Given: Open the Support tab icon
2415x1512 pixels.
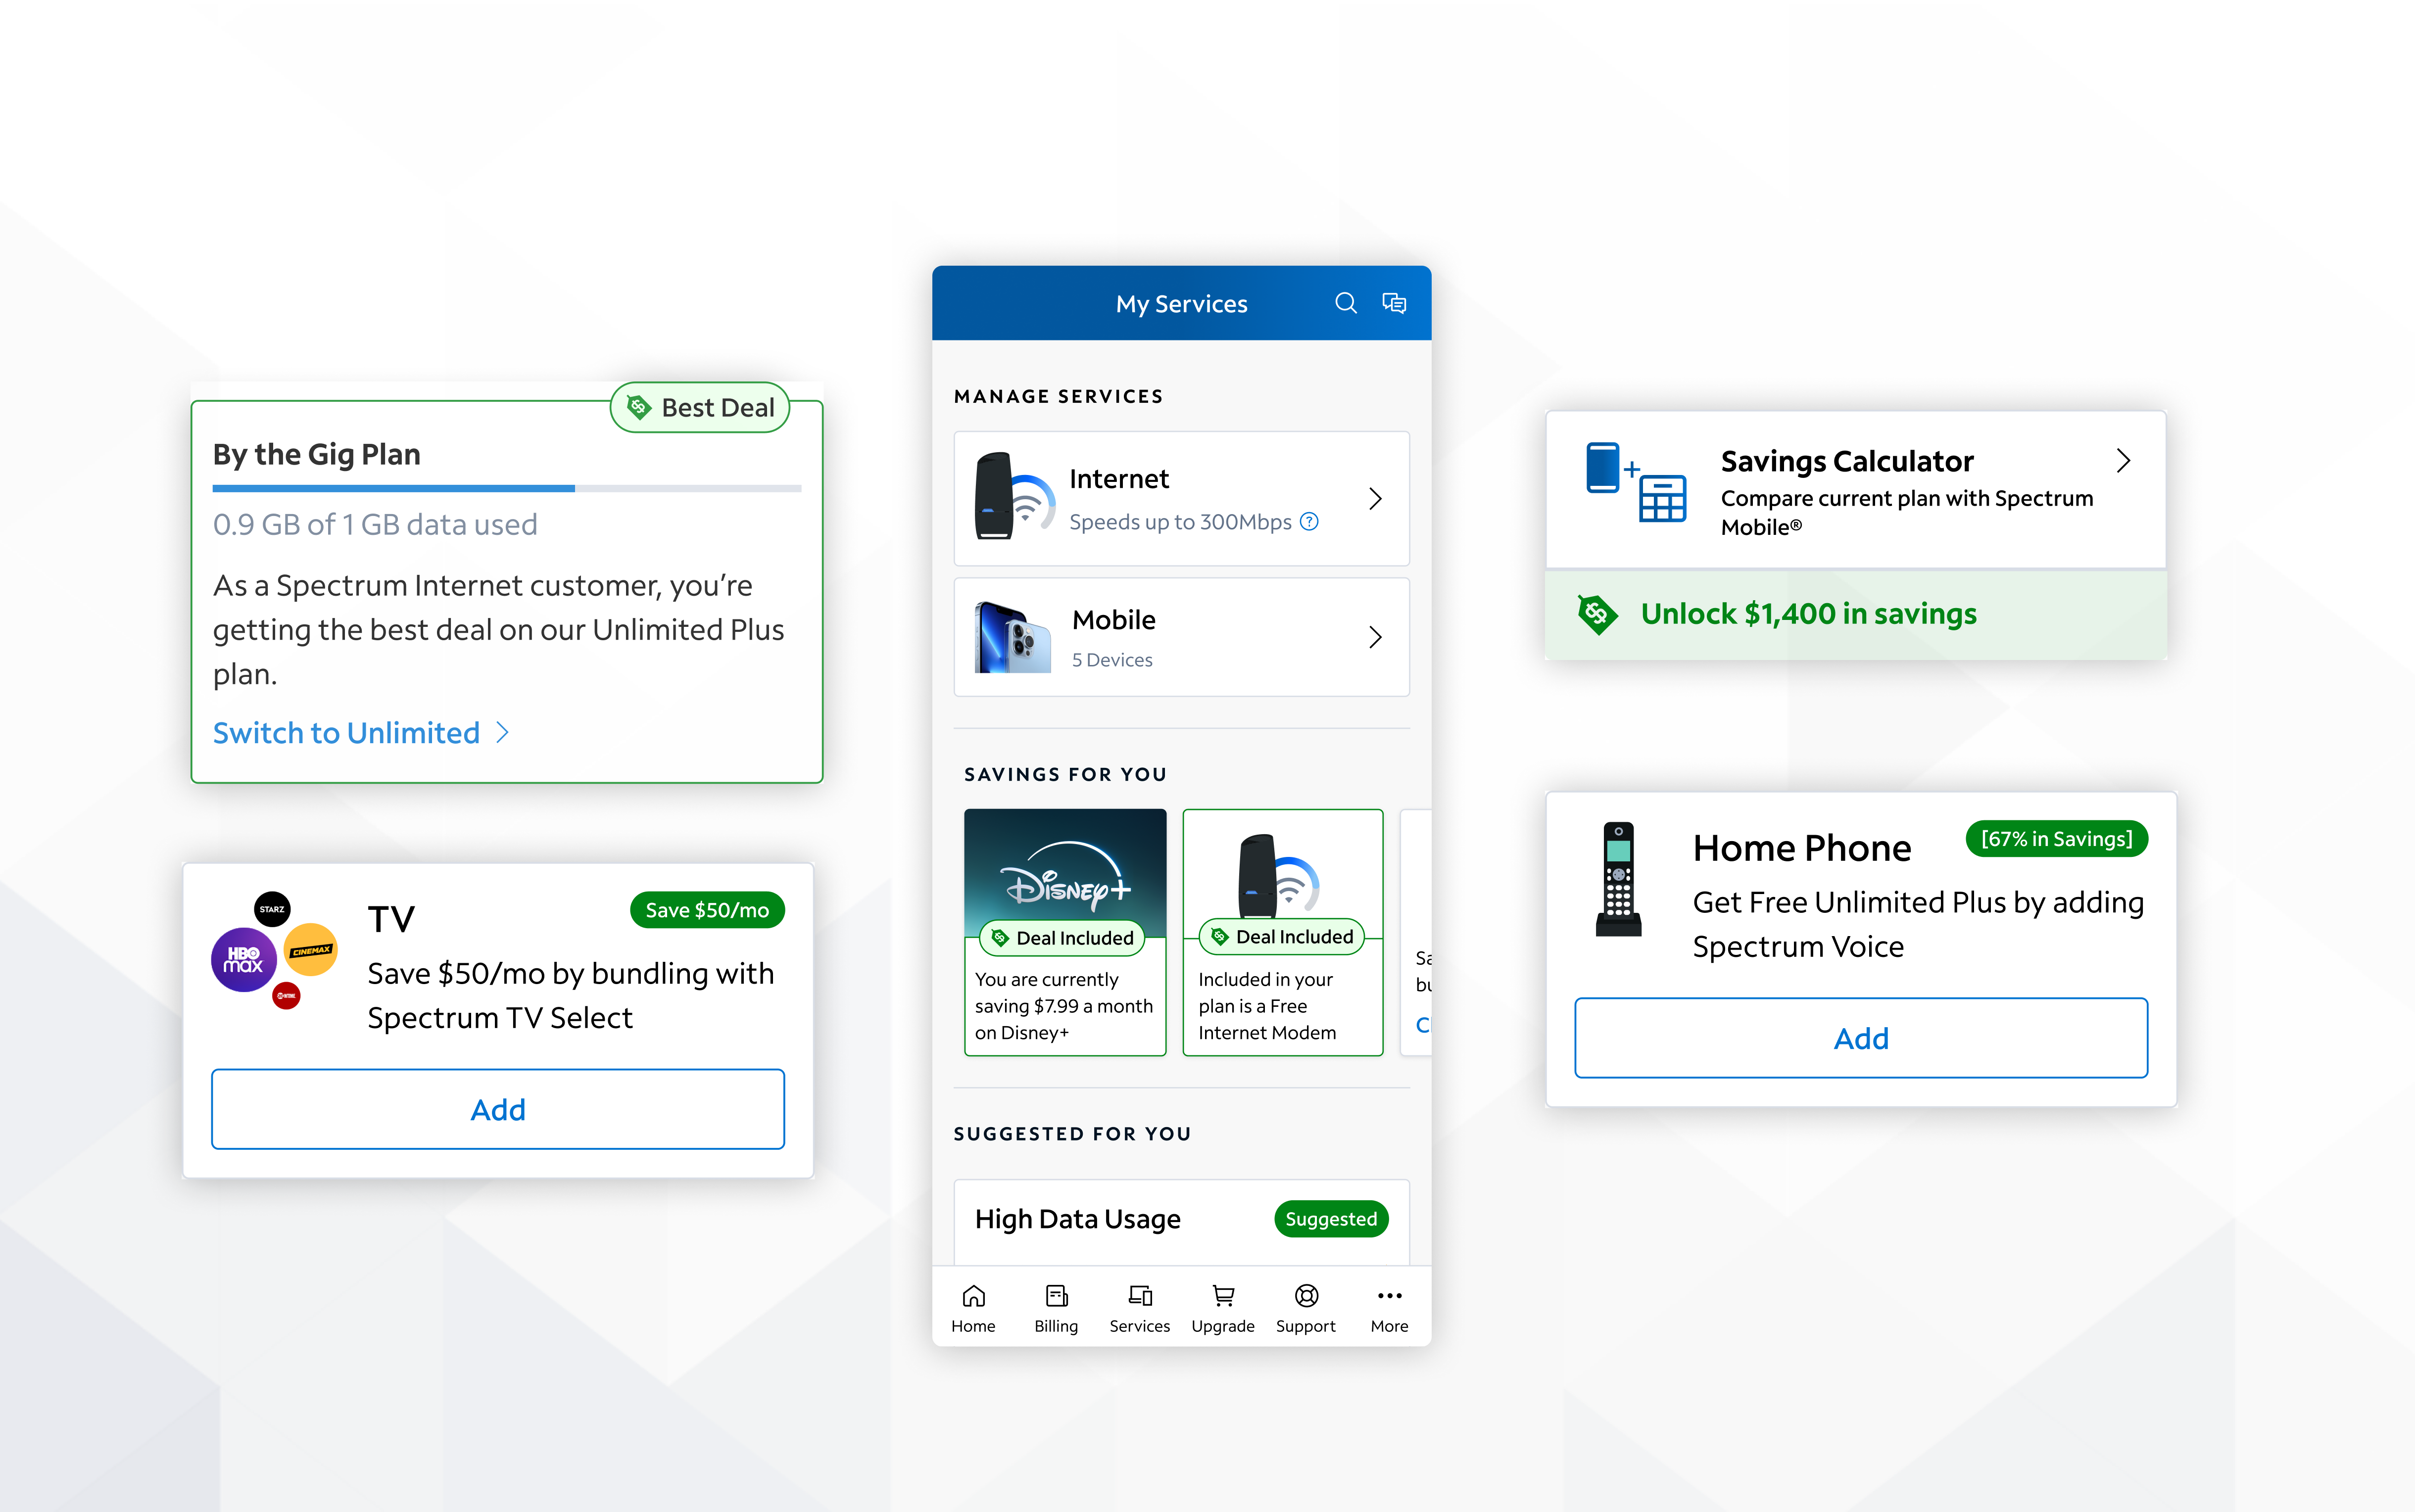Looking at the screenshot, I should point(1306,1296).
